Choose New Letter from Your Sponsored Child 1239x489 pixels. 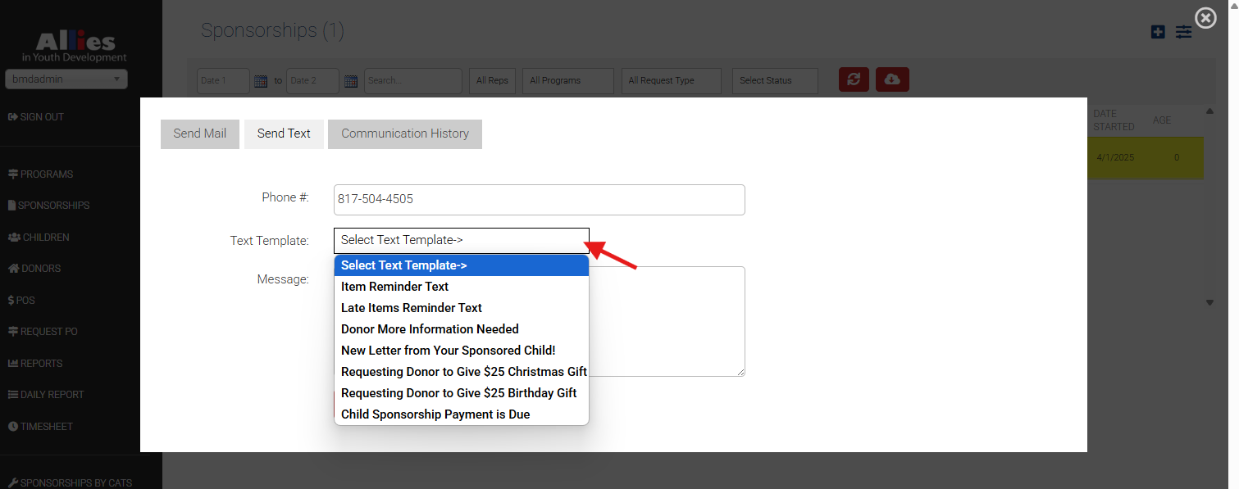pyautogui.click(x=462, y=351)
